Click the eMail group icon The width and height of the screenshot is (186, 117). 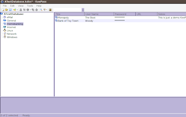pyautogui.click(x=5, y=17)
